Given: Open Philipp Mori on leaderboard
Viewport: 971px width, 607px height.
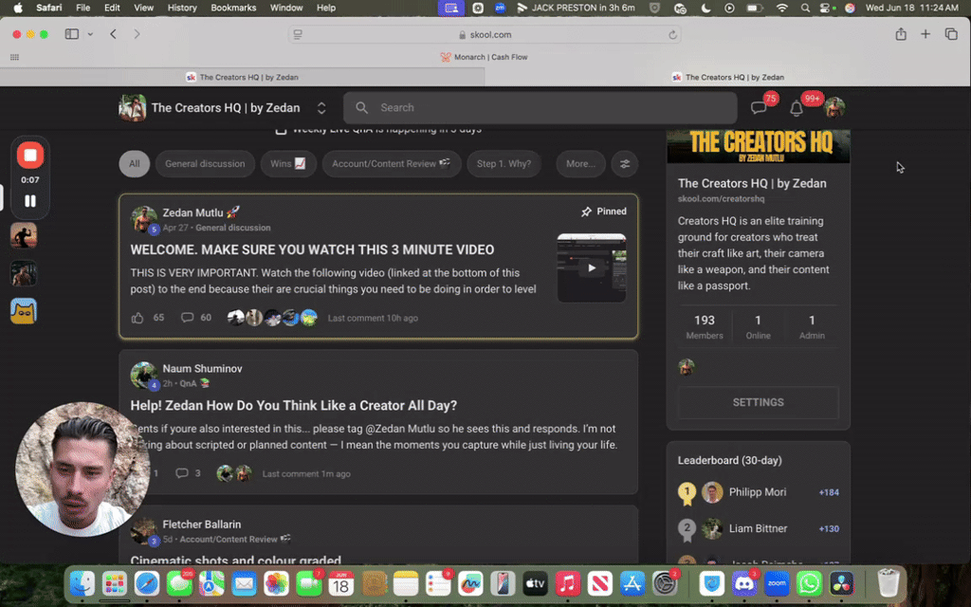Looking at the screenshot, I should pyautogui.click(x=758, y=492).
